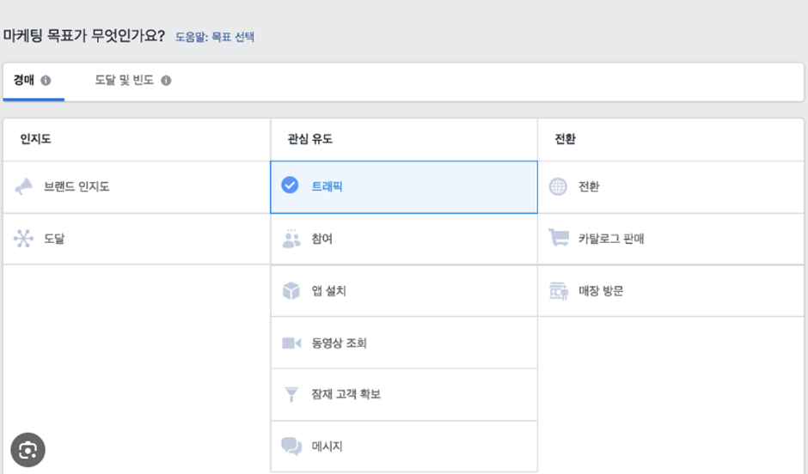Click the store icon for 매장 방문
This screenshot has width=808, height=474.
click(x=559, y=291)
